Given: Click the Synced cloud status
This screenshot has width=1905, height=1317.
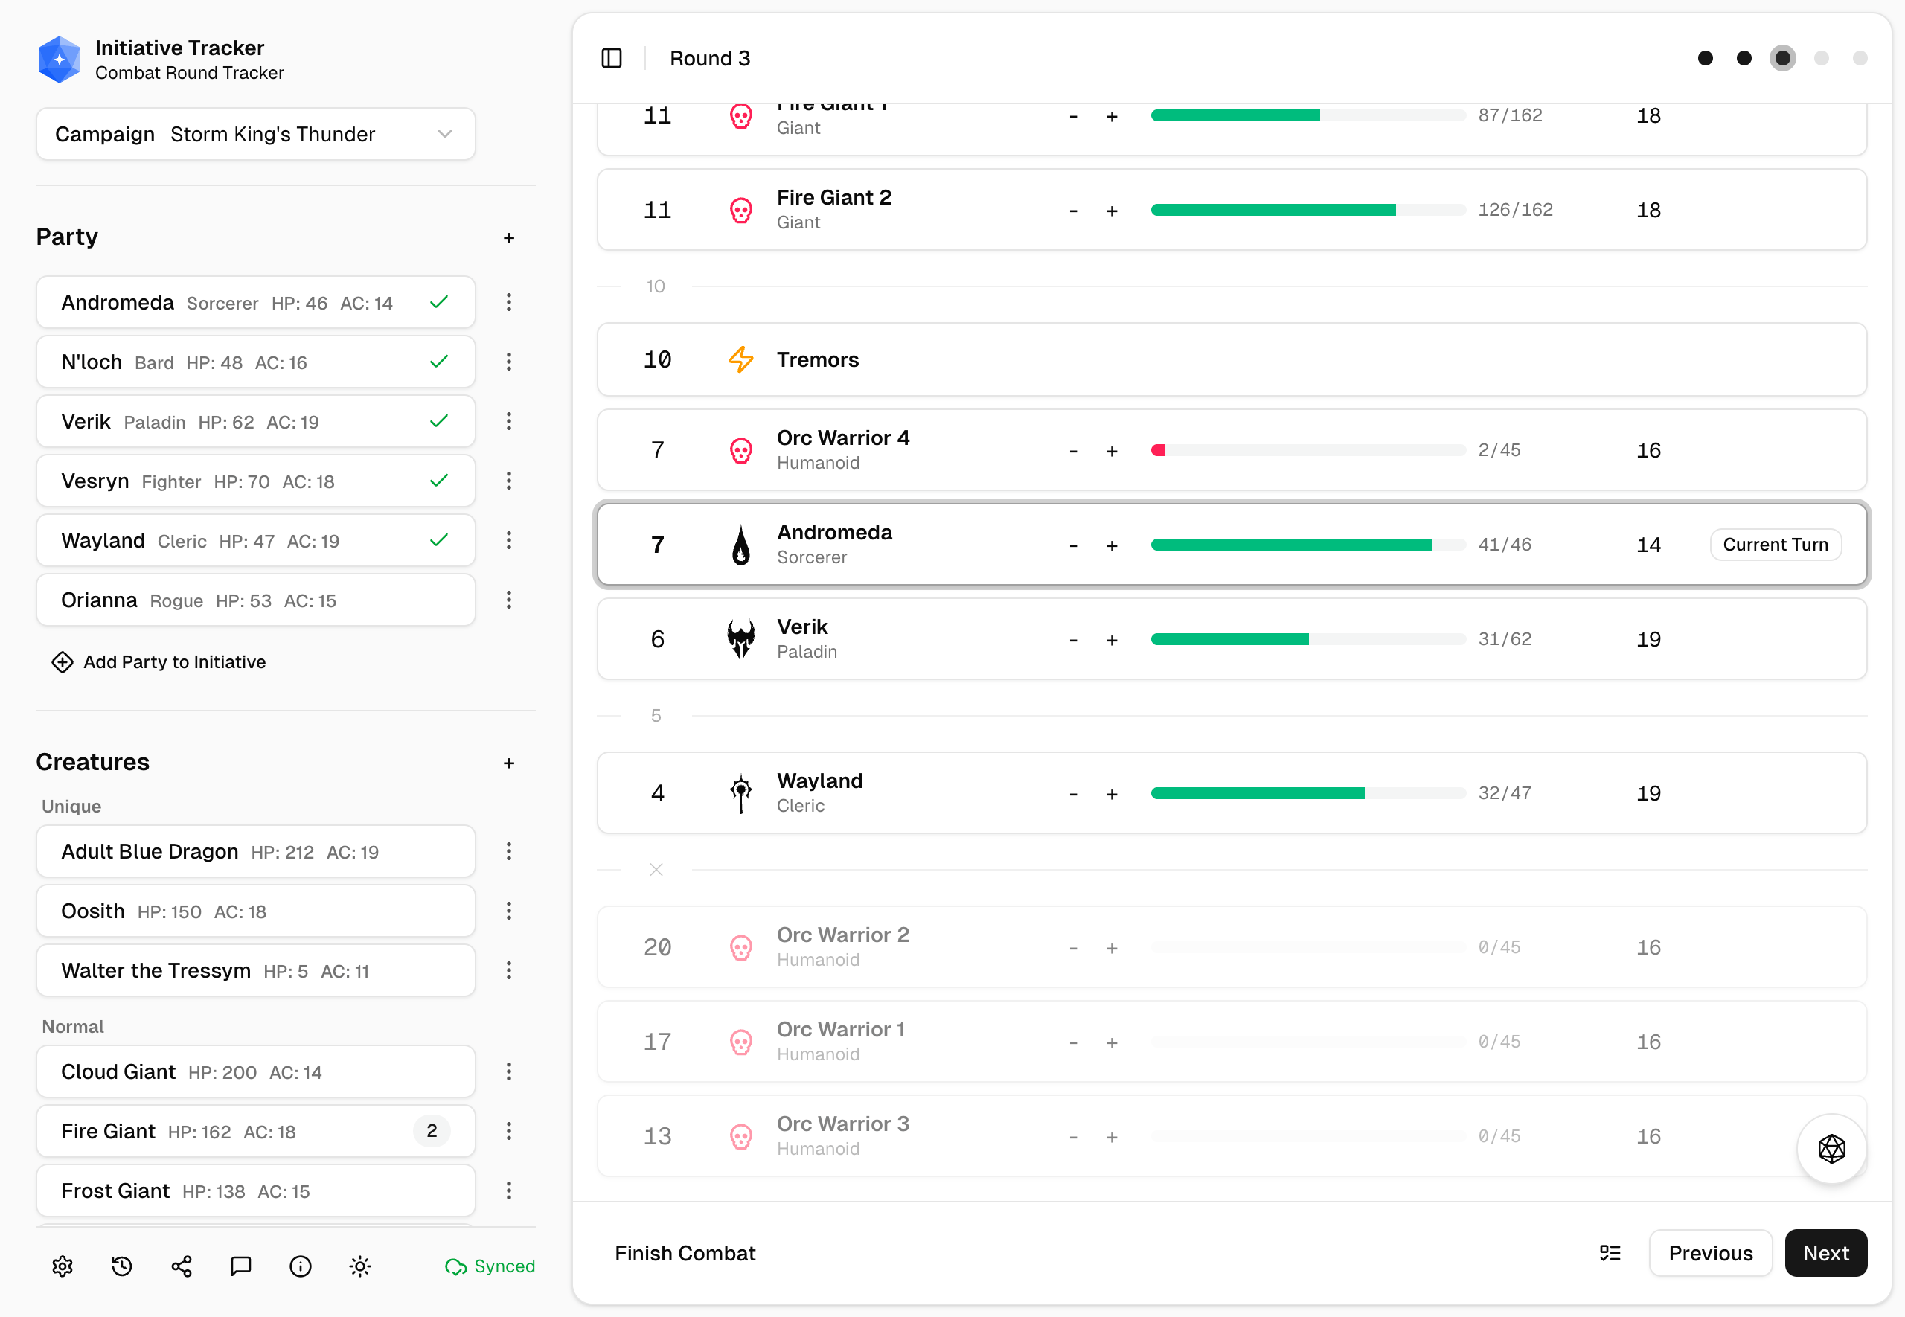Looking at the screenshot, I should click(x=490, y=1266).
